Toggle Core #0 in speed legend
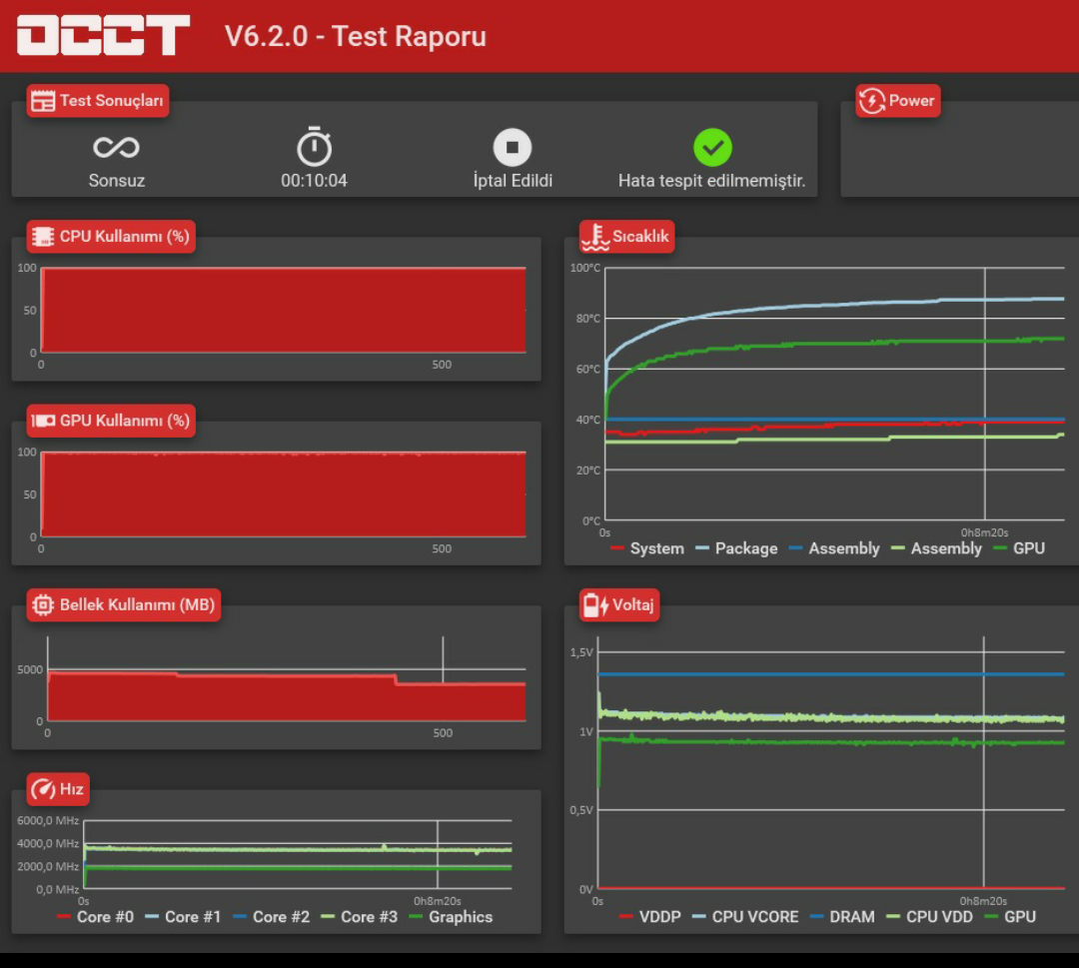 (x=95, y=916)
